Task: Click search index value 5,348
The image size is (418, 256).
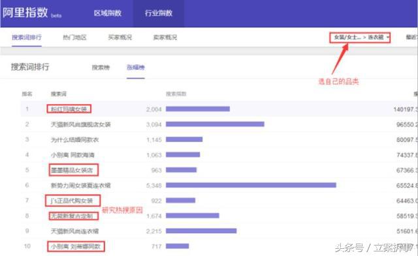Action: pos(154,185)
